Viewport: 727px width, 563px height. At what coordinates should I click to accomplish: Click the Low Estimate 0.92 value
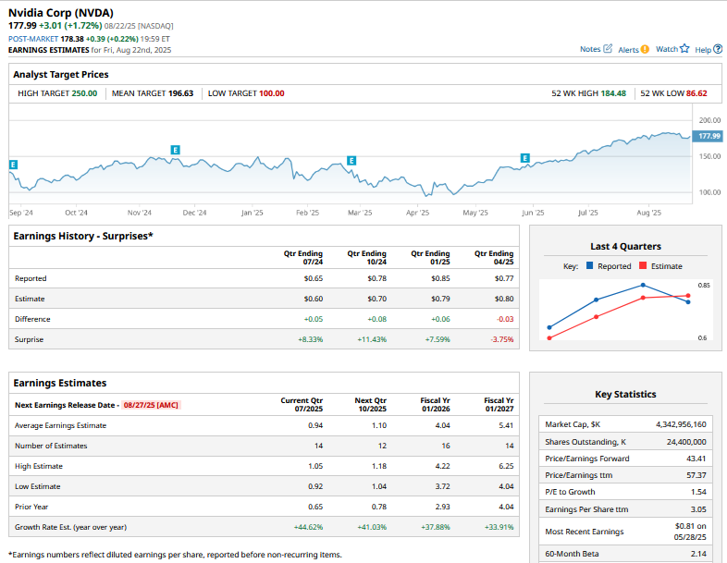(315, 486)
